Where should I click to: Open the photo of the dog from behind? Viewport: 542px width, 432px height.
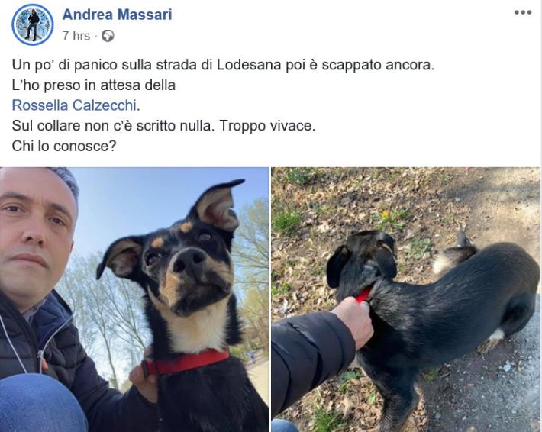406,300
